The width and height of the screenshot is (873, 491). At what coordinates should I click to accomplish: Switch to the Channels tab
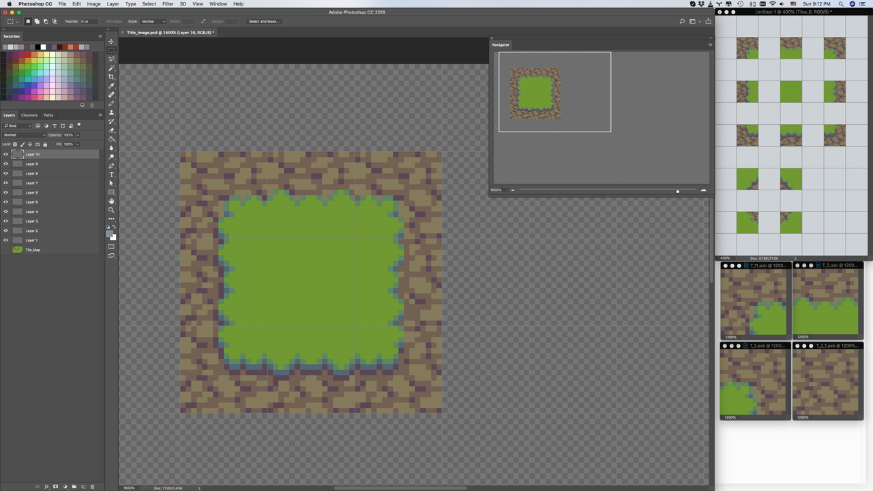29,115
